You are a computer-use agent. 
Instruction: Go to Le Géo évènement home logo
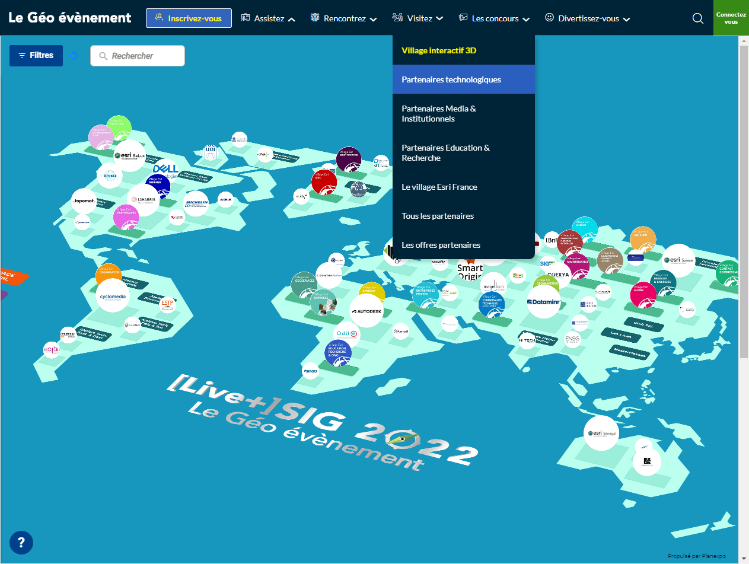pos(70,18)
